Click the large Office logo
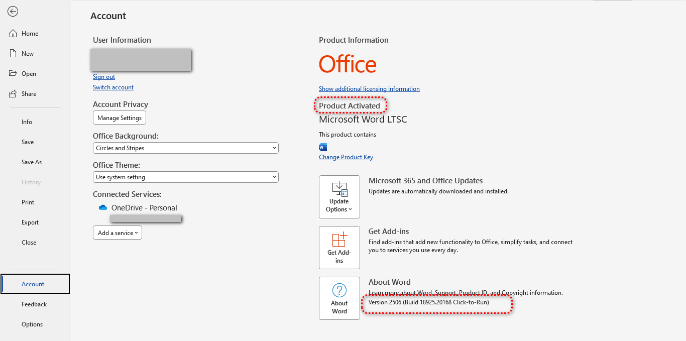 348,64
